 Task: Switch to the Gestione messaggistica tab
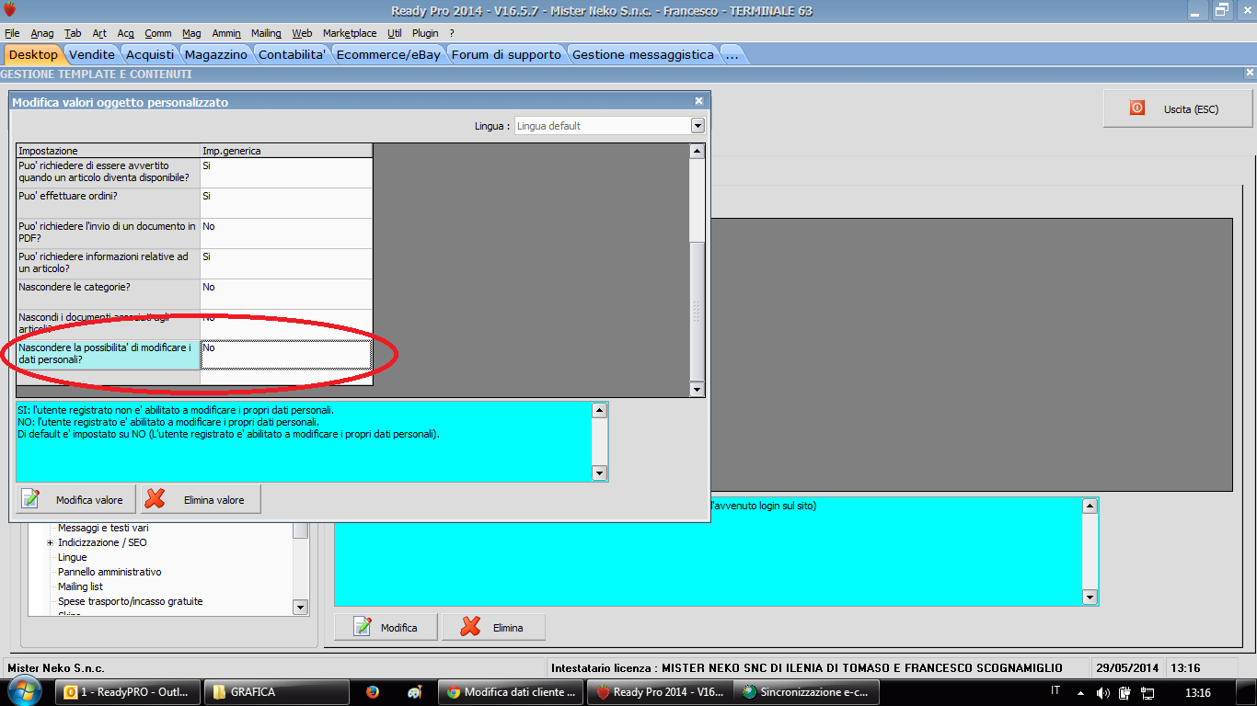coord(643,54)
